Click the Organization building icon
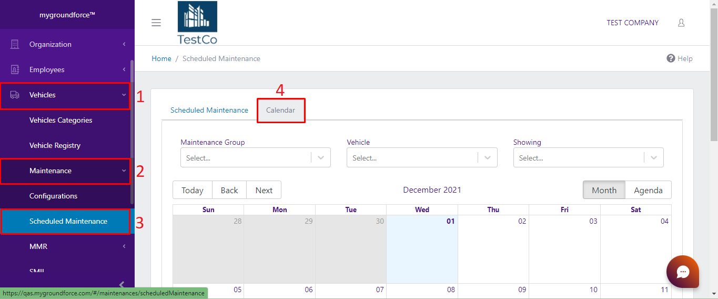 point(15,44)
